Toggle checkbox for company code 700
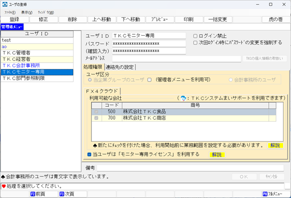 tap(96, 118)
